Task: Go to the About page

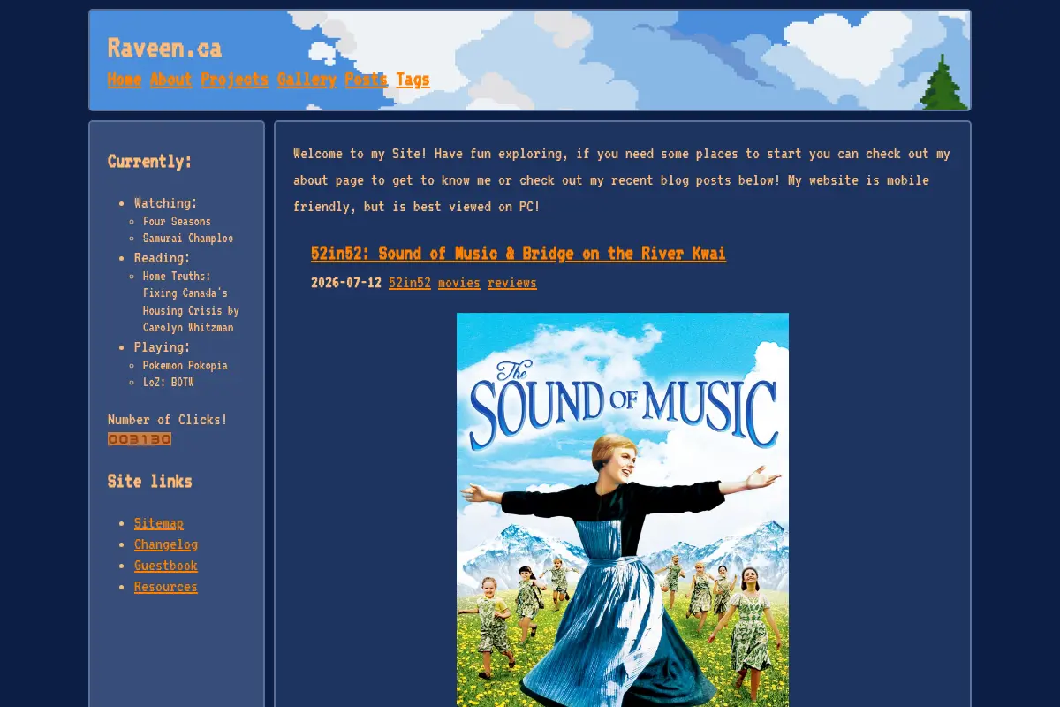Action: (x=170, y=80)
